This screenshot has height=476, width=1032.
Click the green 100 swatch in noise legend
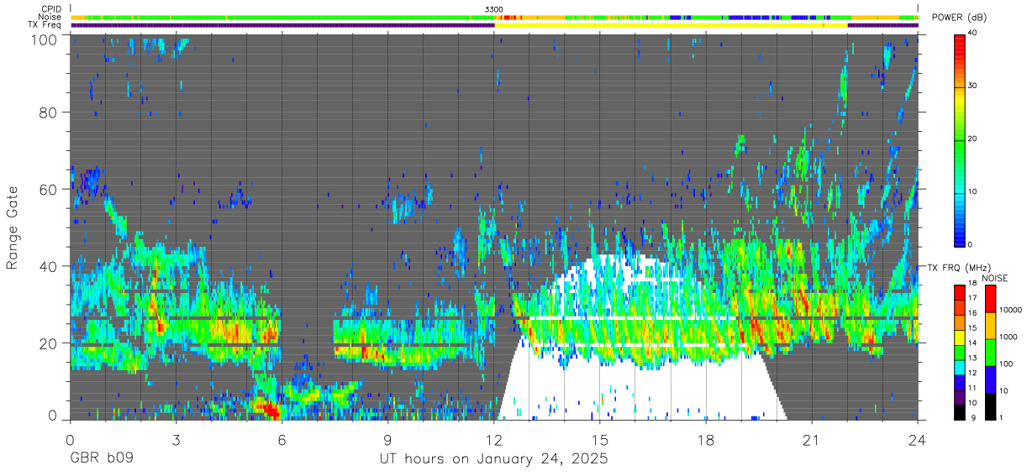coord(989,353)
